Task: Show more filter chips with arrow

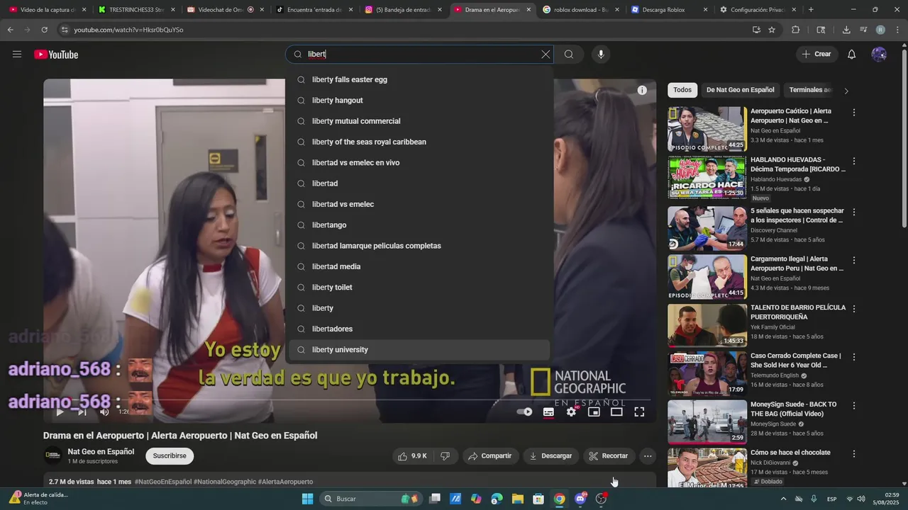Action: coord(846,91)
